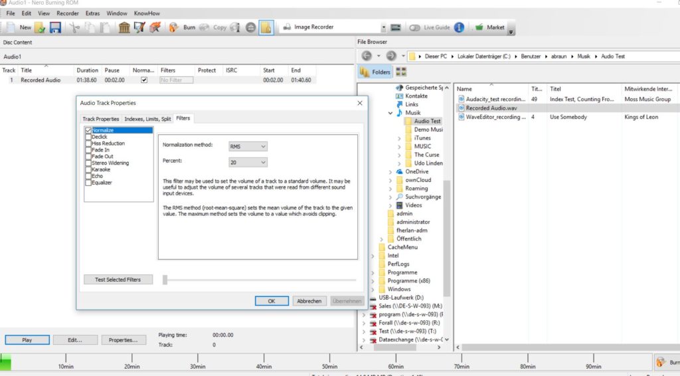Image resolution: width=680 pixels, height=376 pixels.
Task: Open the File menu
Action: [x=11, y=13]
